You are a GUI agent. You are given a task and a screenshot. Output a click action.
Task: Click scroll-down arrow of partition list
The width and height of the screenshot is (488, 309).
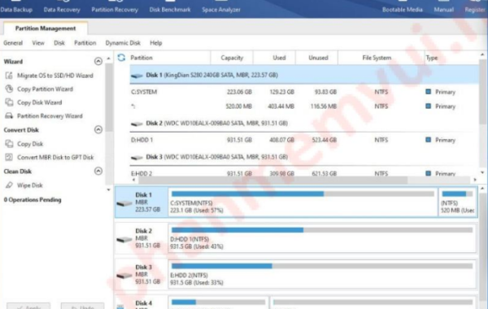[x=482, y=172]
